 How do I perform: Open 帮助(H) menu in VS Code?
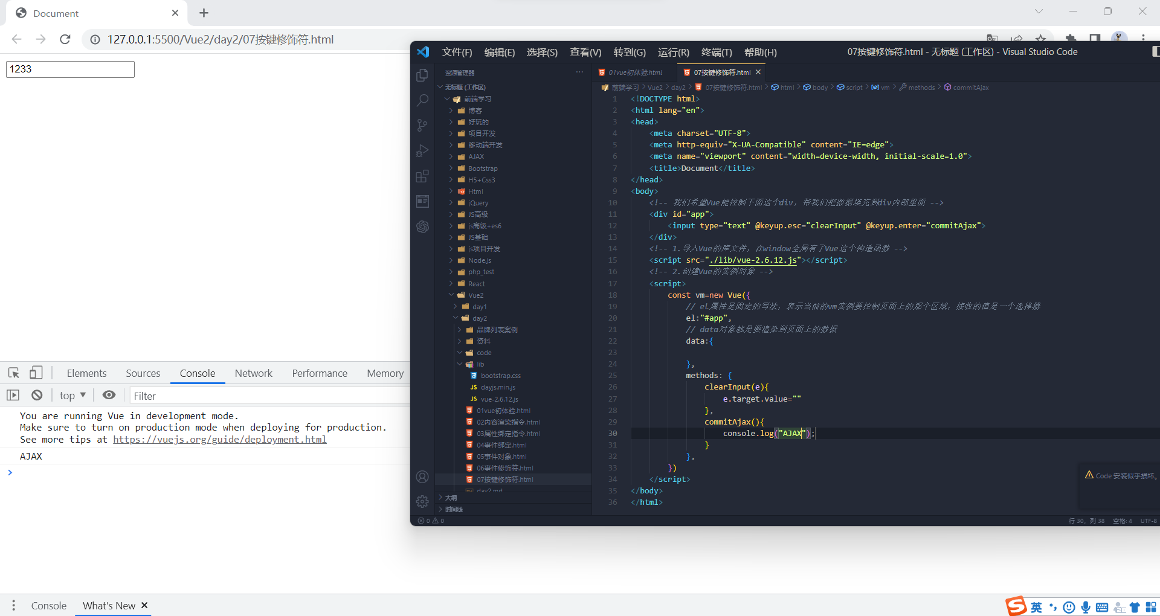[x=761, y=53]
